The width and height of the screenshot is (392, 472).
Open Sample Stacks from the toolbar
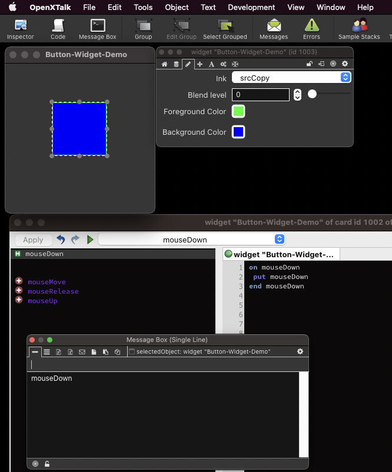[x=359, y=29]
